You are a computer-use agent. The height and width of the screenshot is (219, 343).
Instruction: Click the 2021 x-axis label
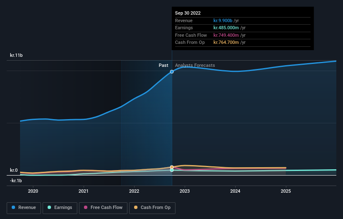click(x=84, y=191)
